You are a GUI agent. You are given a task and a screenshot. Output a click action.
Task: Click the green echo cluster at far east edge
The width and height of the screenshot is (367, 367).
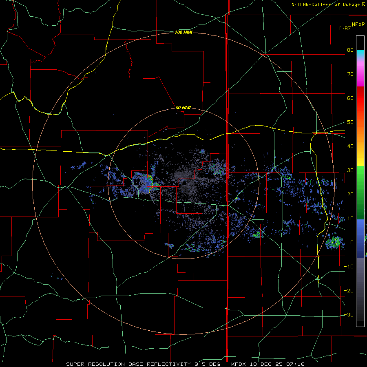[334, 243]
